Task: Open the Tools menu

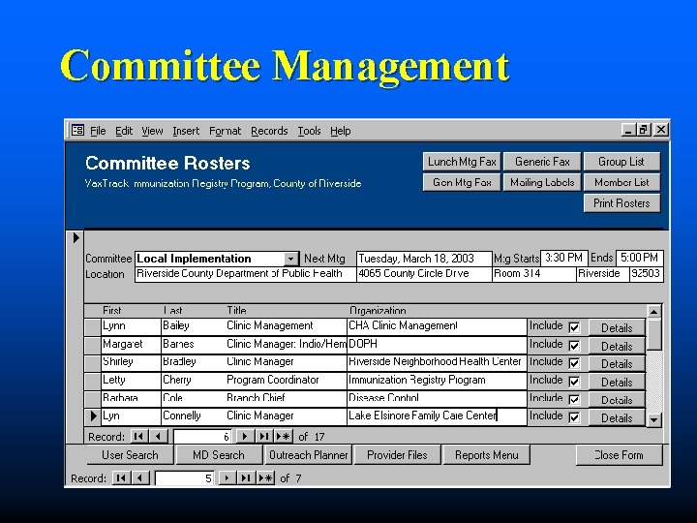Action: point(309,131)
